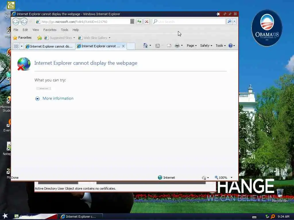Open the Tools menu in menu bar
Image resolution: width=294 pixels, height=220 pixels.
point(65,30)
